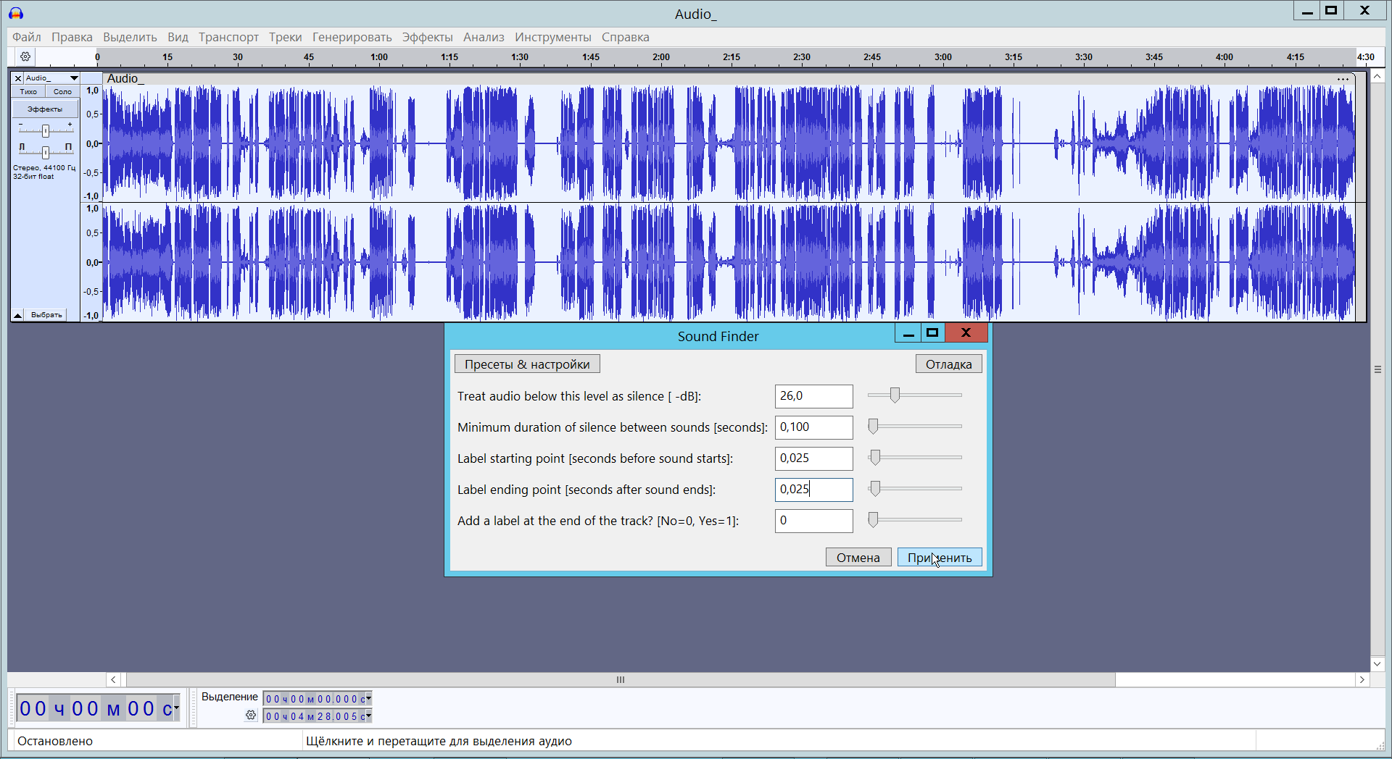This screenshot has width=1392, height=759.
Task: Close the Audio_ track with X
Action: (18, 78)
